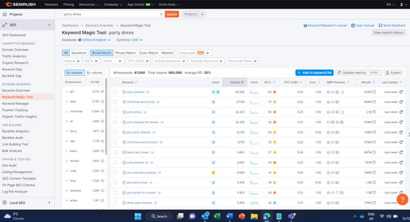Viewport: 410px width, 222px height.
Task: Open Outlook from taskbar
Action: 205,215
